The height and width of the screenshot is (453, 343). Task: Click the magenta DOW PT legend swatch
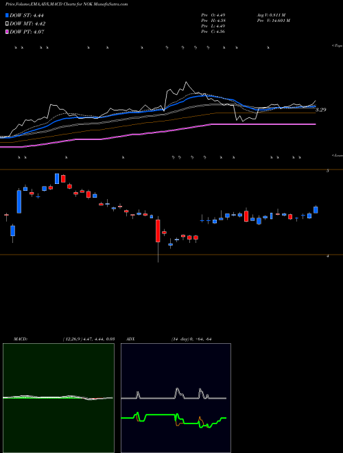click(x=8, y=32)
